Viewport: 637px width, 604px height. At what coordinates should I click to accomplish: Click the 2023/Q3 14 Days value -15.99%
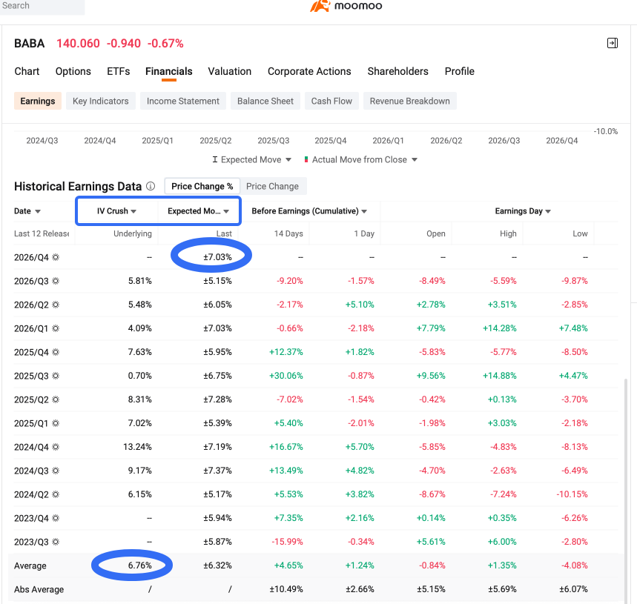tap(287, 542)
